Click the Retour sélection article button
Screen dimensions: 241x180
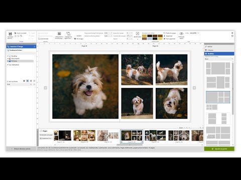coord(22,148)
